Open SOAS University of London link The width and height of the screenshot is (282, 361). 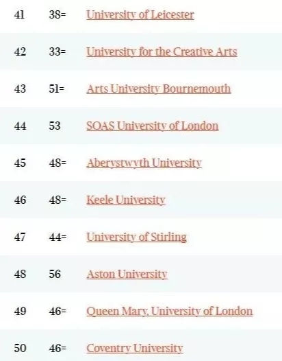coord(153,126)
